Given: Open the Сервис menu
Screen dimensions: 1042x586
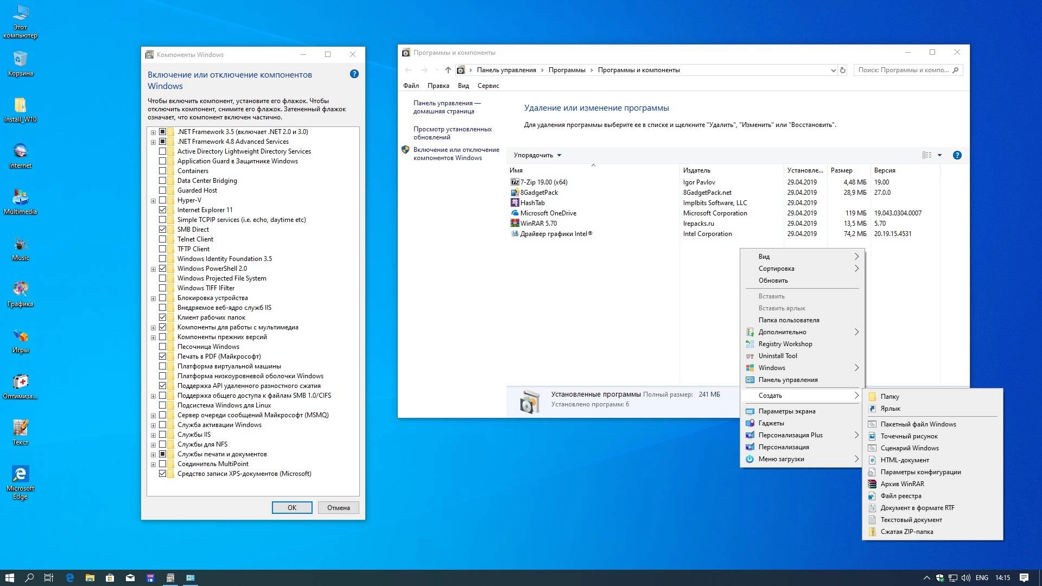Looking at the screenshot, I should (488, 86).
